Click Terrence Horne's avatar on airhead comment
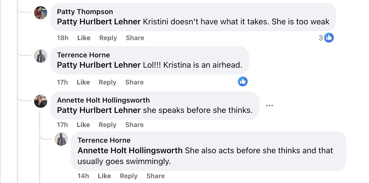This screenshot has height=183, width=369. (41, 56)
